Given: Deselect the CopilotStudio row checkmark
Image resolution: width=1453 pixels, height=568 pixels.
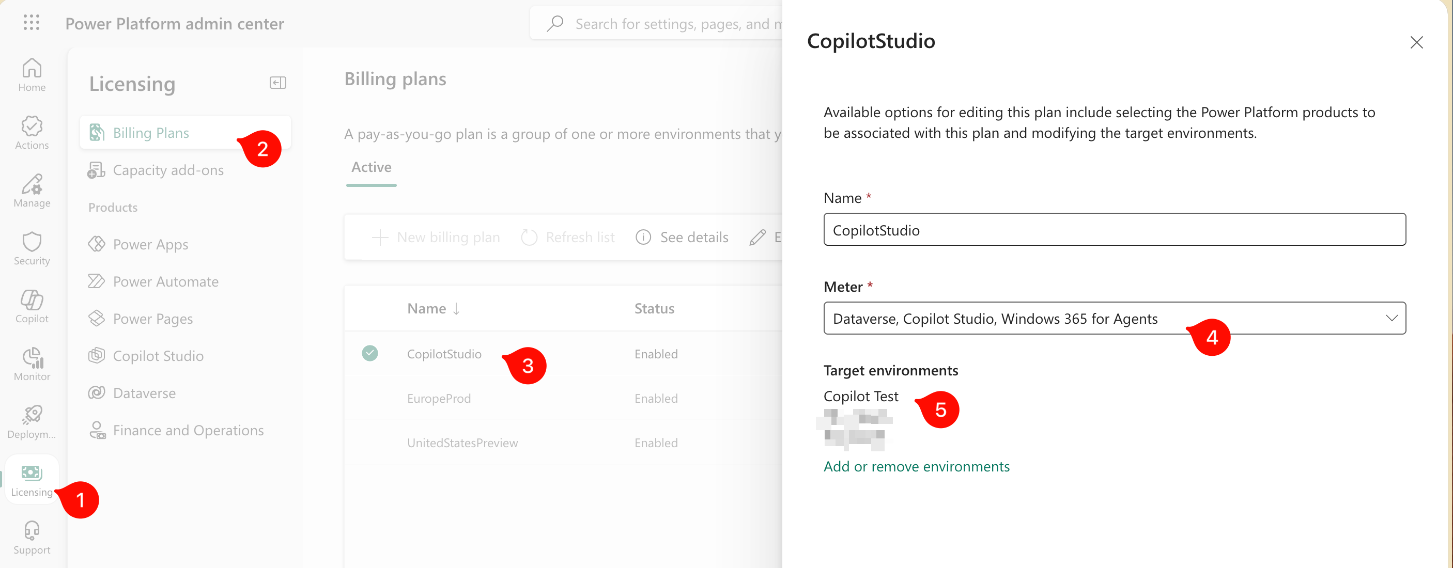Looking at the screenshot, I should (x=369, y=353).
